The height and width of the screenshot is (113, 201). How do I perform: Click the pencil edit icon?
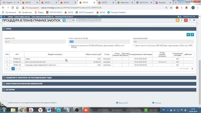click(x=182, y=20)
